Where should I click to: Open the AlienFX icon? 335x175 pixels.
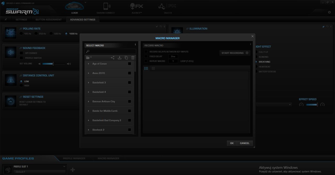tap(136, 6)
